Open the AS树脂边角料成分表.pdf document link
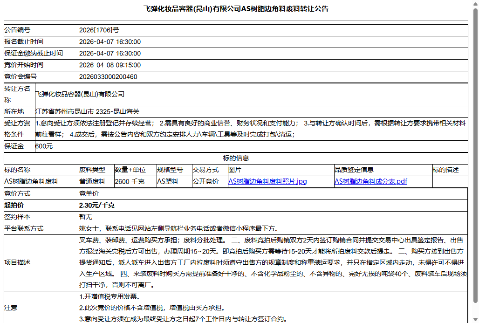Viewport: 479px width, 323px height. (x=371, y=181)
